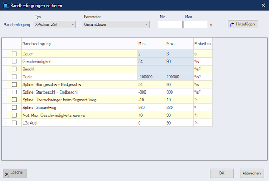Select checkbox for LG: Ausl row
Viewport: 269px width, 181px height.
[x=14, y=123]
